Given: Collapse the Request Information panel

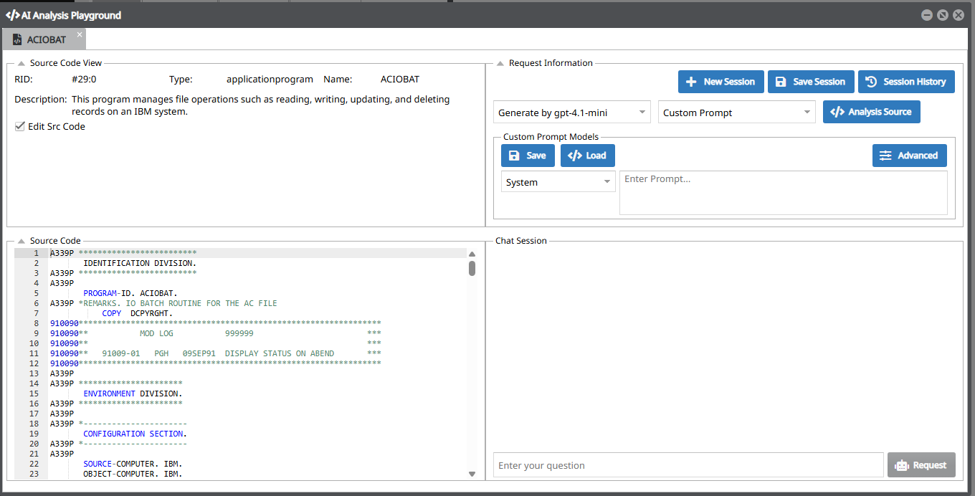Looking at the screenshot, I should pyautogui.click(x=500, y=63).
